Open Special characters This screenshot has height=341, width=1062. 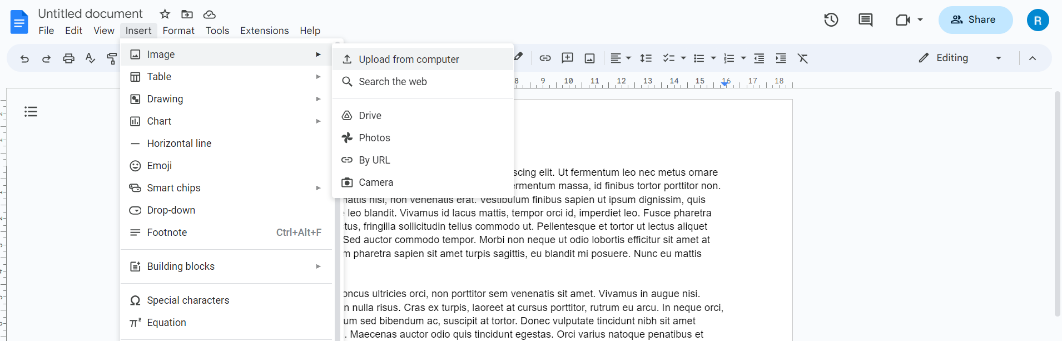[226, 300]
